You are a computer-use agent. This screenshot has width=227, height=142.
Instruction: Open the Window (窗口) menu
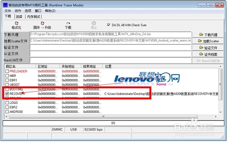point(38,11)
